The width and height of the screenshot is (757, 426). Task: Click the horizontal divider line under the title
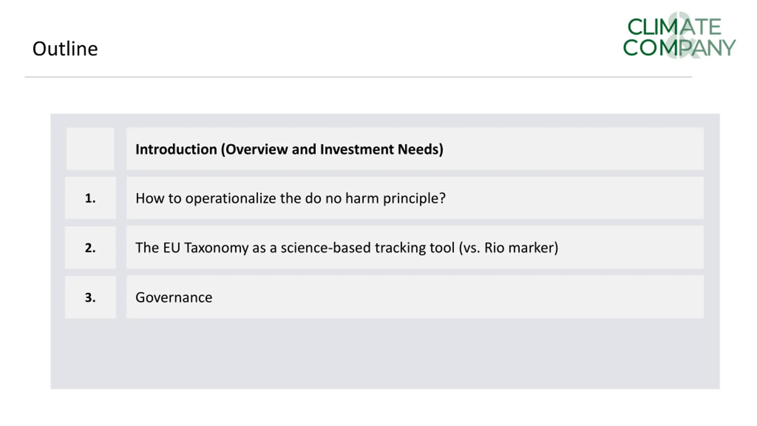point(358,77)
